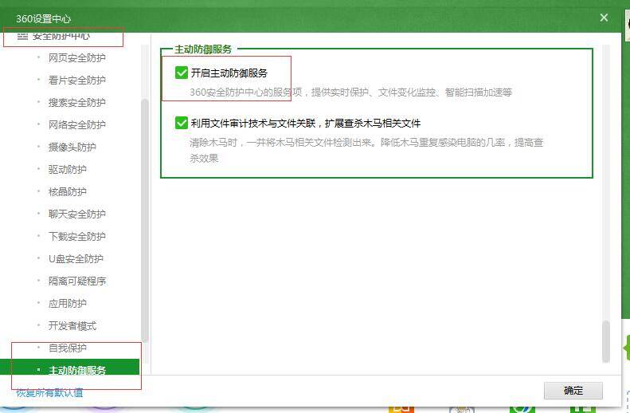Select 聊天安全防护 item

76,214
